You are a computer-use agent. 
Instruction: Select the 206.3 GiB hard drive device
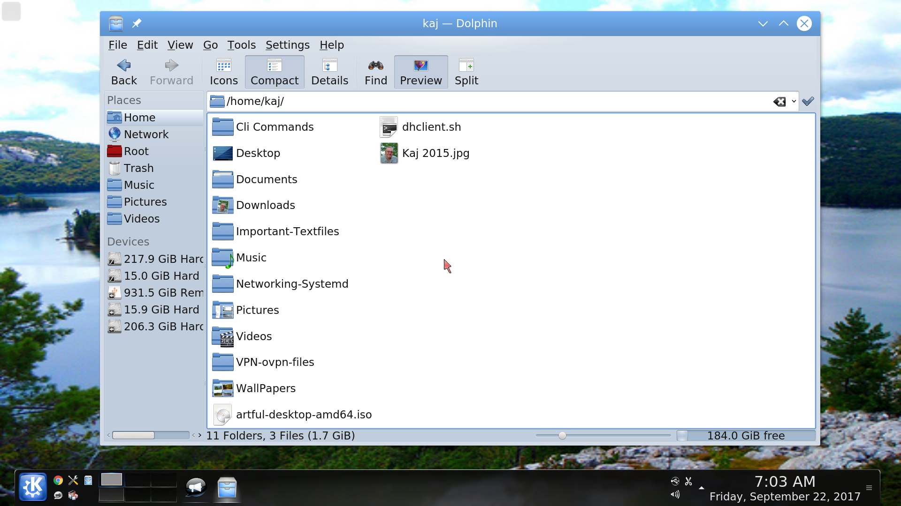coord(154,327)
